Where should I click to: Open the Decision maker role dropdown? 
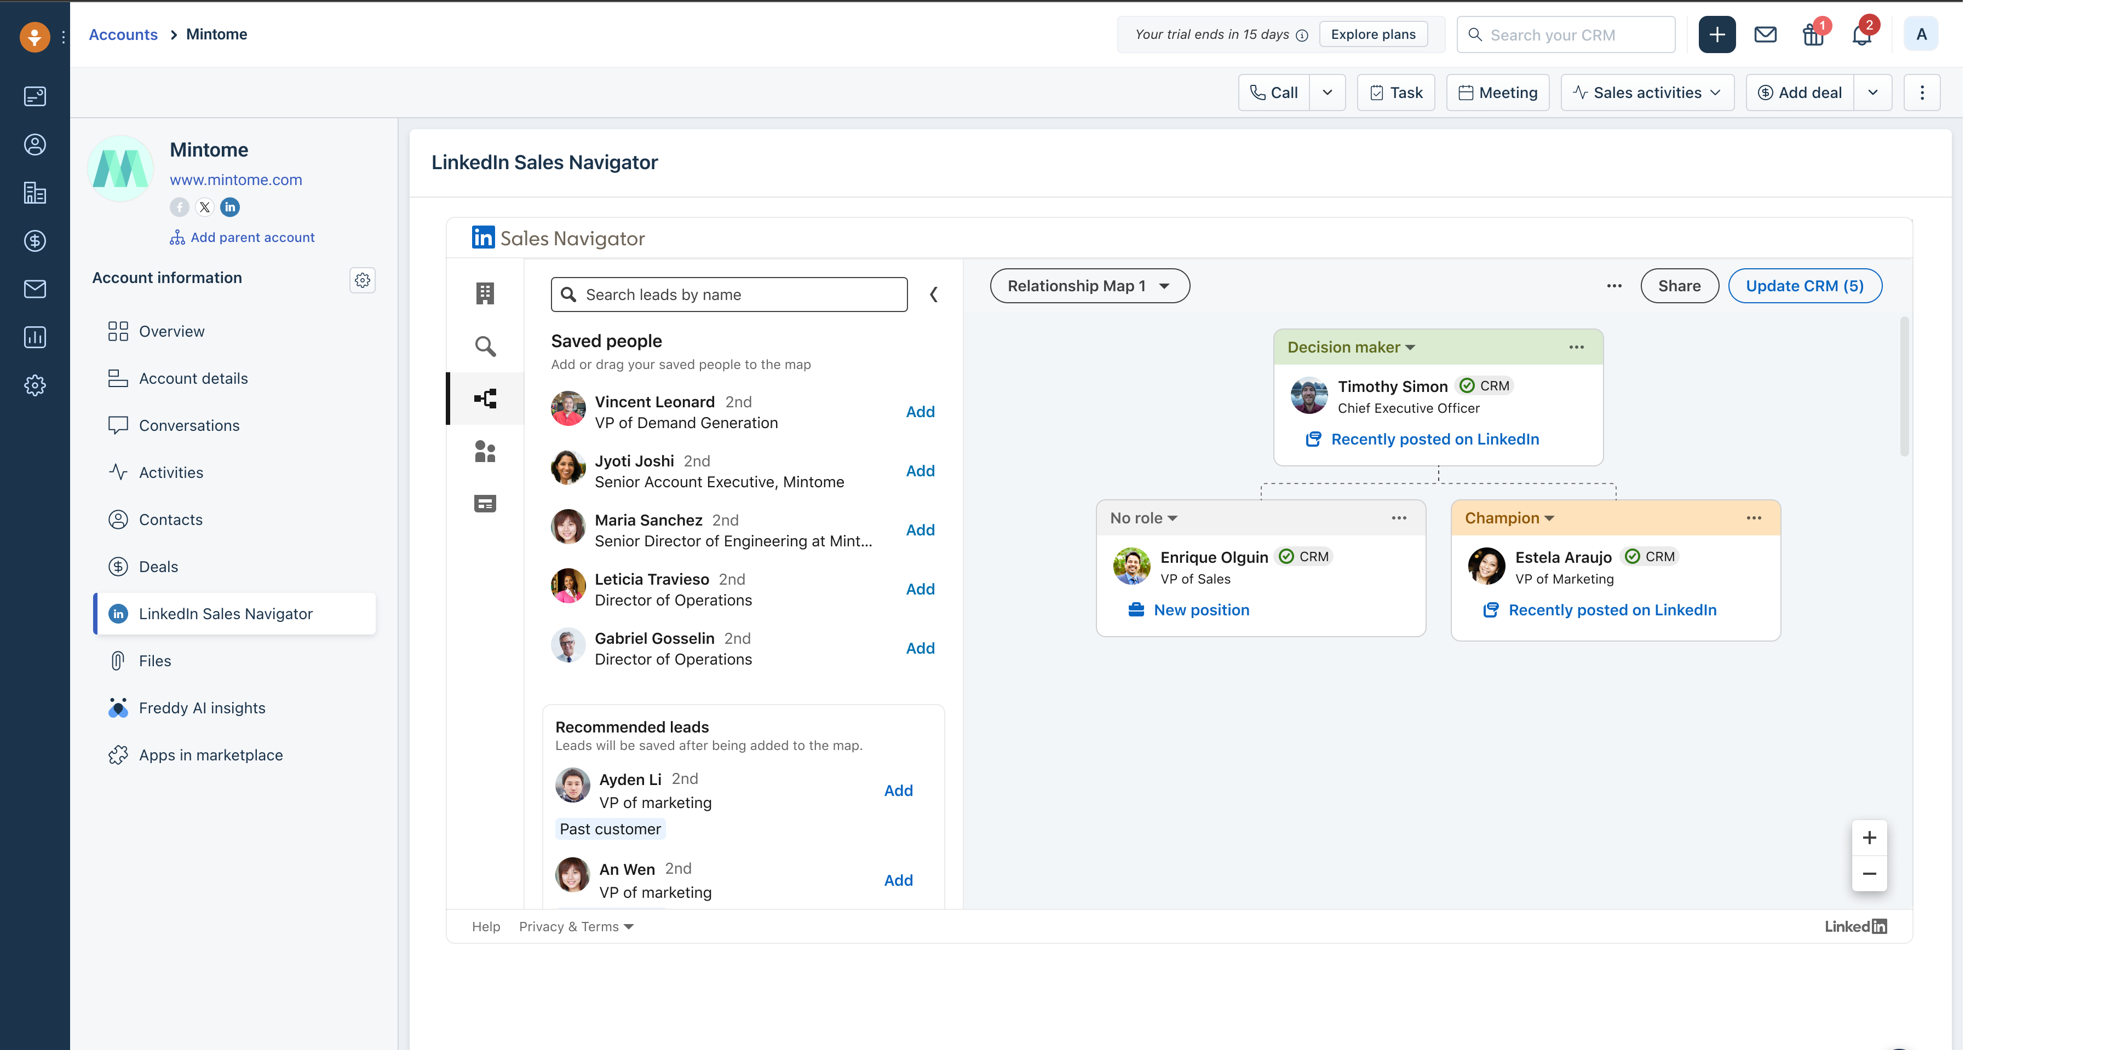(x=1351, y=348)
